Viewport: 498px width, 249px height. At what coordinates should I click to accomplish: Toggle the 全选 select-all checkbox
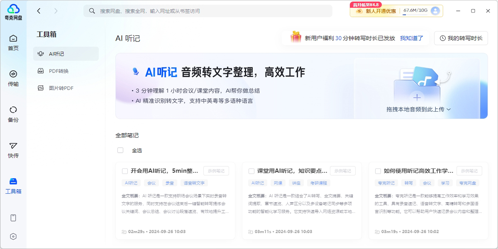120,150
